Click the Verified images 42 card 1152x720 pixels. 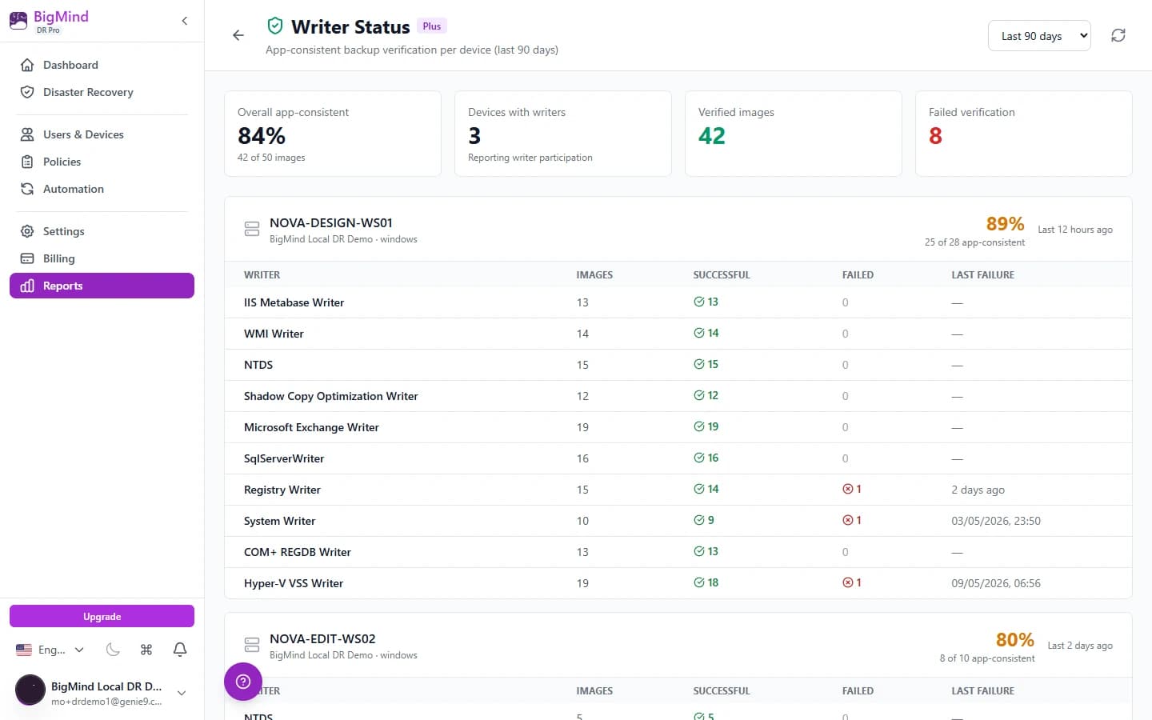(794, 134)
